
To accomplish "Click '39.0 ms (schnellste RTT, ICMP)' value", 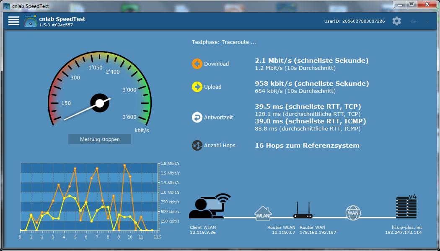I will point(311,121).
